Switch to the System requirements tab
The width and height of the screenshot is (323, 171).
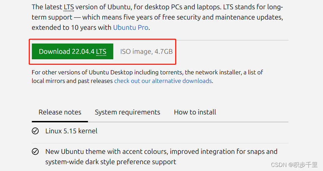click(127, 112)
